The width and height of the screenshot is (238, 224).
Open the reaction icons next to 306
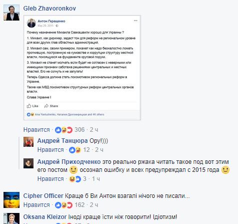[63, 130]
